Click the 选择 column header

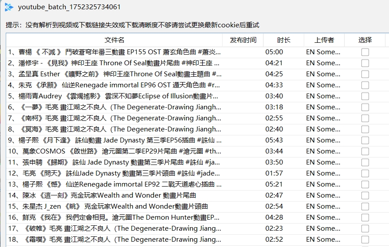tap(365, 40)
